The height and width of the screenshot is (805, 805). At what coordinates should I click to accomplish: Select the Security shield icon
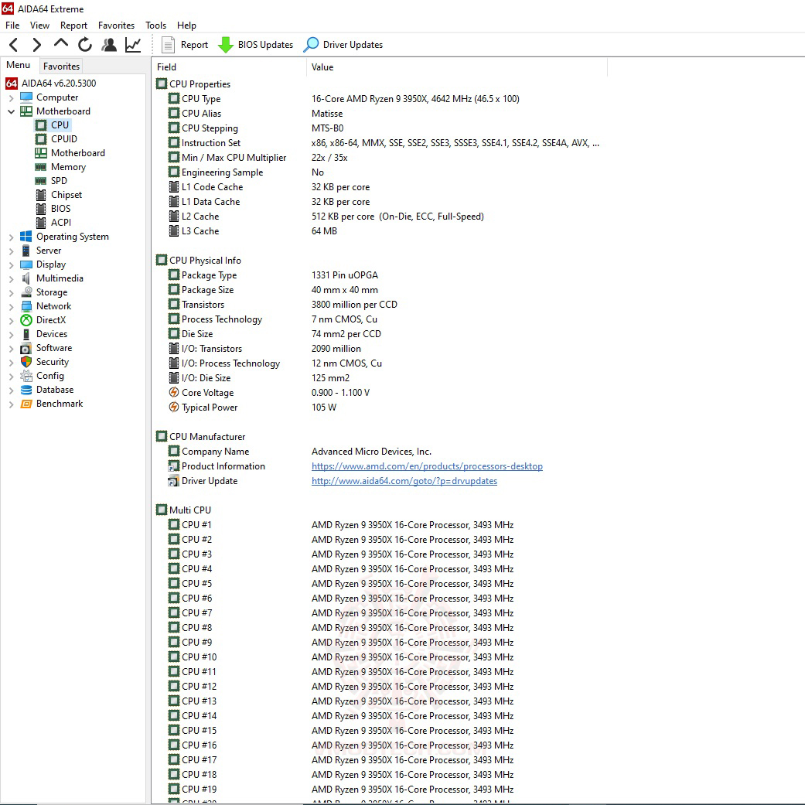[x=26, y=362]
